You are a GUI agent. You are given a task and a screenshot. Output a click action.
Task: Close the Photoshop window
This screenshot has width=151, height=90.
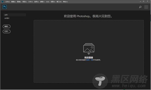tap(147, 1)
